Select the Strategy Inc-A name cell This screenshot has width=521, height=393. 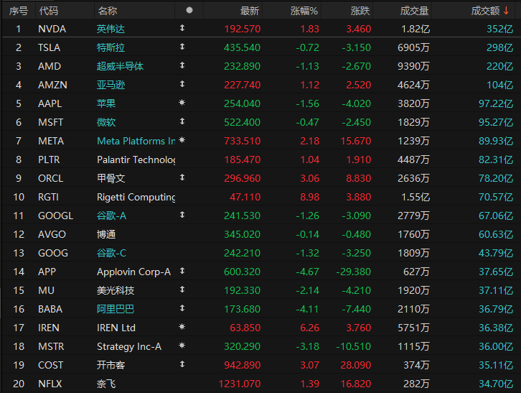[129, 346]
